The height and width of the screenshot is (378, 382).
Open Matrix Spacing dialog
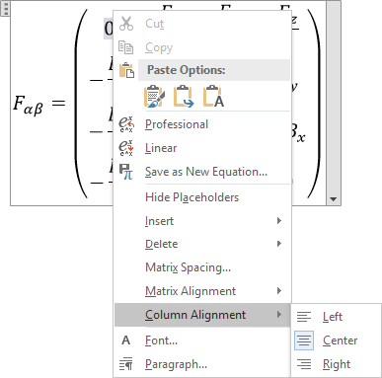[202, 267]
